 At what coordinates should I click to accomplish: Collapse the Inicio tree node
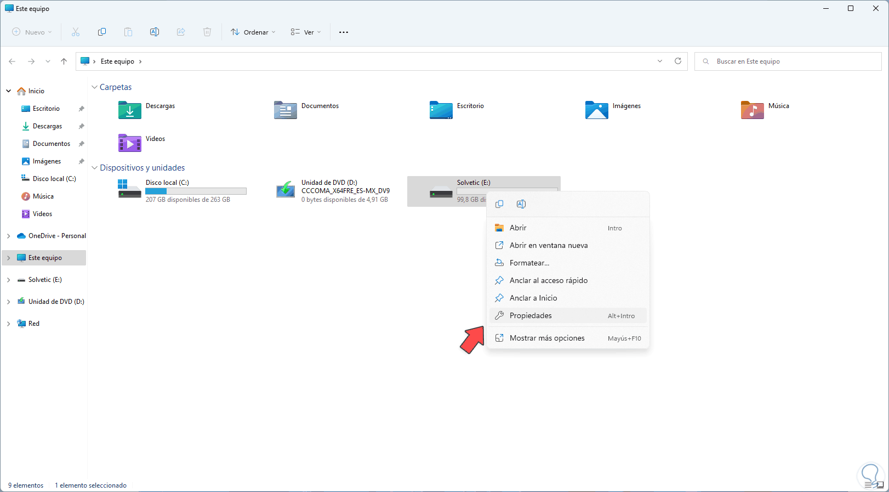coord(9,91)
